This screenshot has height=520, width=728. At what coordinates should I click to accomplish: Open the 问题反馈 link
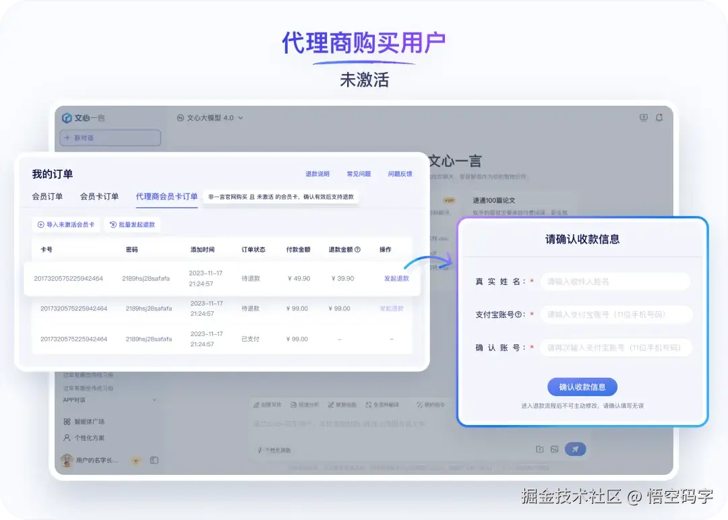(400, 174)
